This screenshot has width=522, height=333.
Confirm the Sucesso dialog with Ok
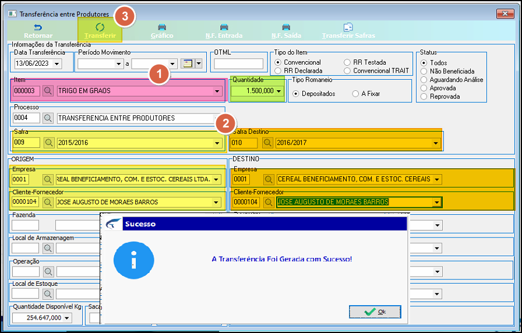click(x=375, y=311)
